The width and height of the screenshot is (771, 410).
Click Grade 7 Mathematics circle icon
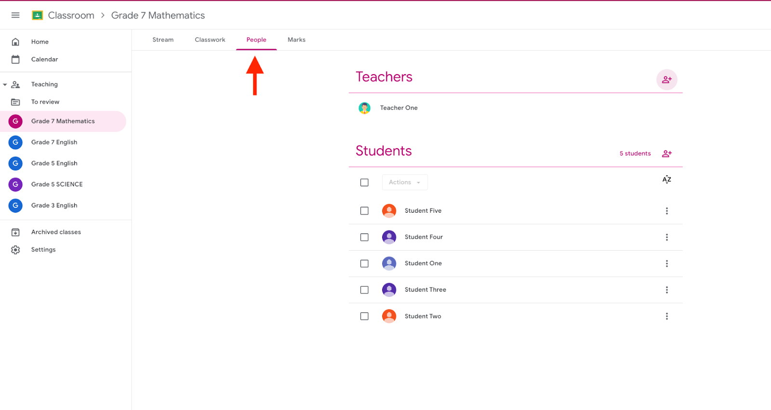(x=15, y=121)
